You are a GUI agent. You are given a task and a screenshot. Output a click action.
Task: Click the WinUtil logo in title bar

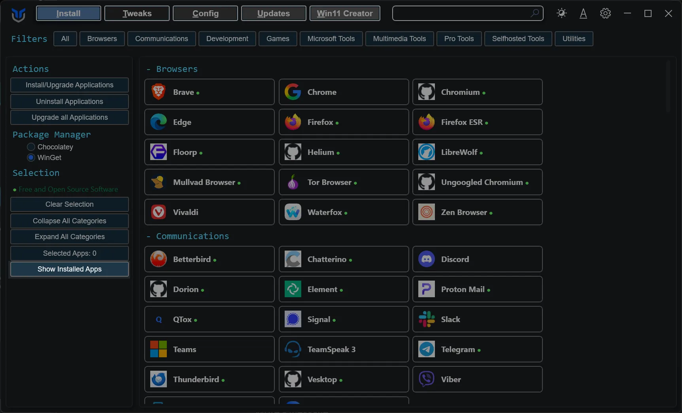coord(18,15)
